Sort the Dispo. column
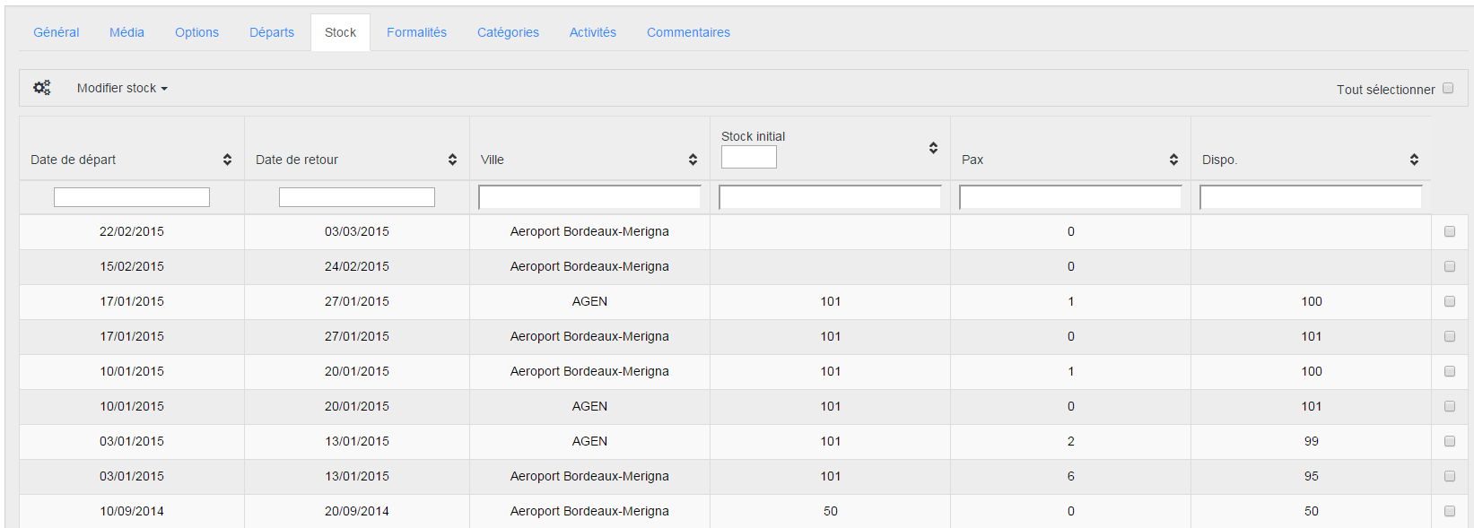Viewport: 1474px width, 528px height. pyautogui.click(x=1414, y=160)
